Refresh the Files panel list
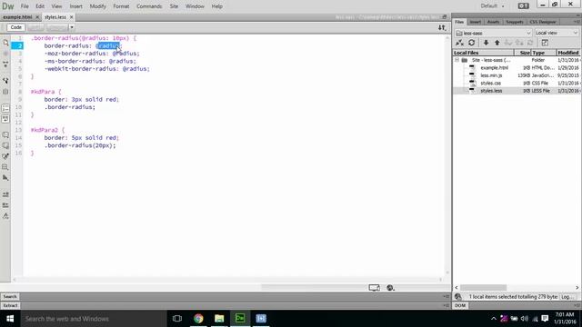Screen dimensions: 582x327 tap(471, 43)
